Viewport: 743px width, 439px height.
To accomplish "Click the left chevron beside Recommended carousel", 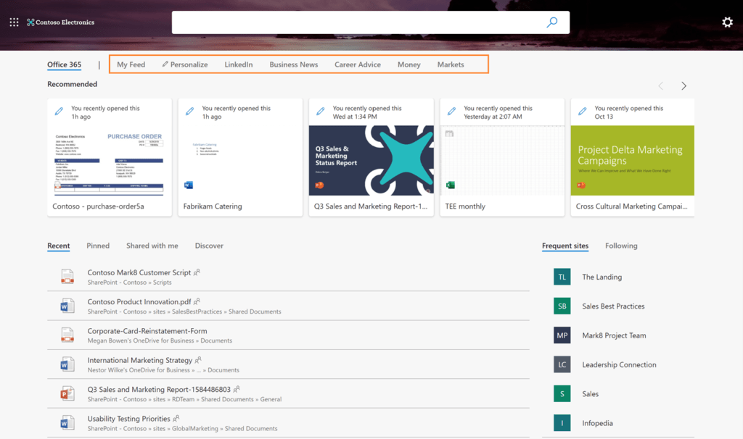I will click(x=660, y=85).
